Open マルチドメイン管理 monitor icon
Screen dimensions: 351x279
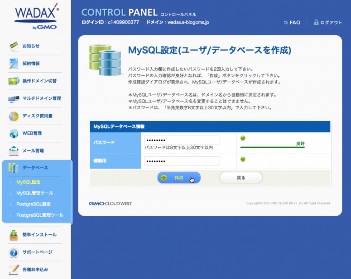pyautogui.click(x=14, y=98)
